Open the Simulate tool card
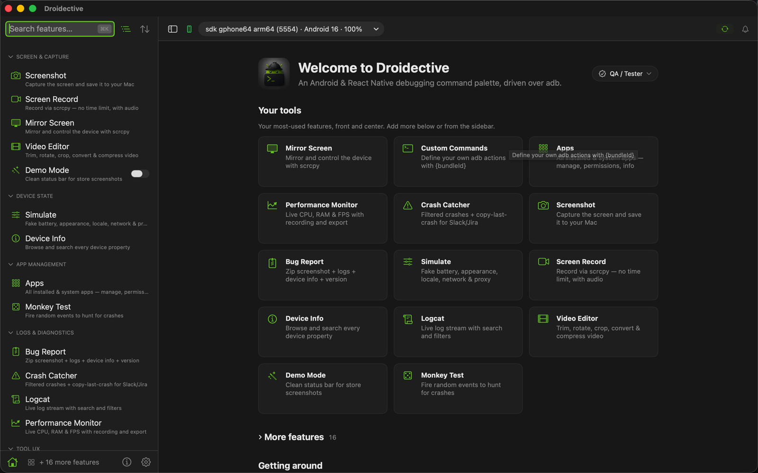 pyautogui.click(x=458, y=275)
